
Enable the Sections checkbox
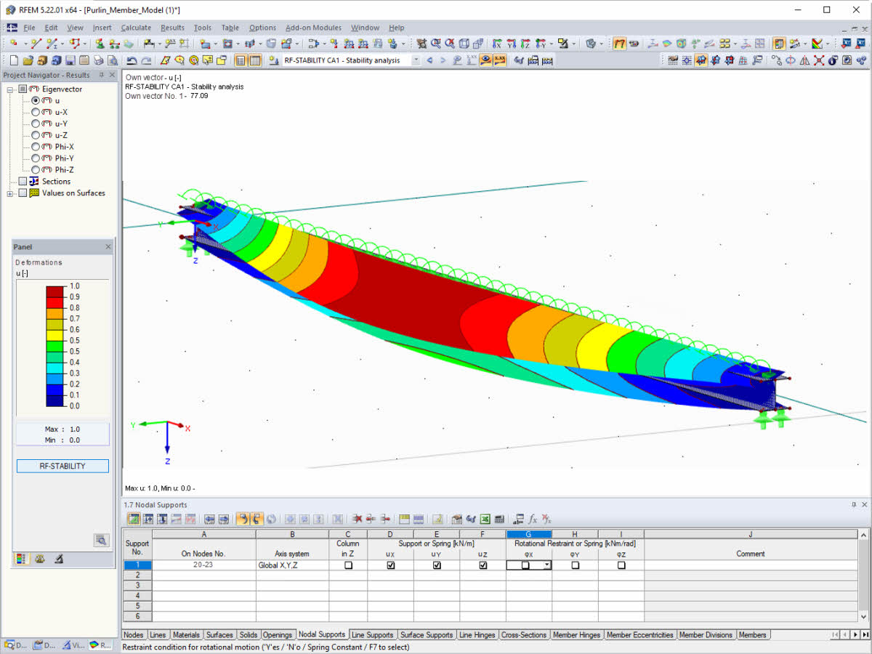tap(23, 181)
